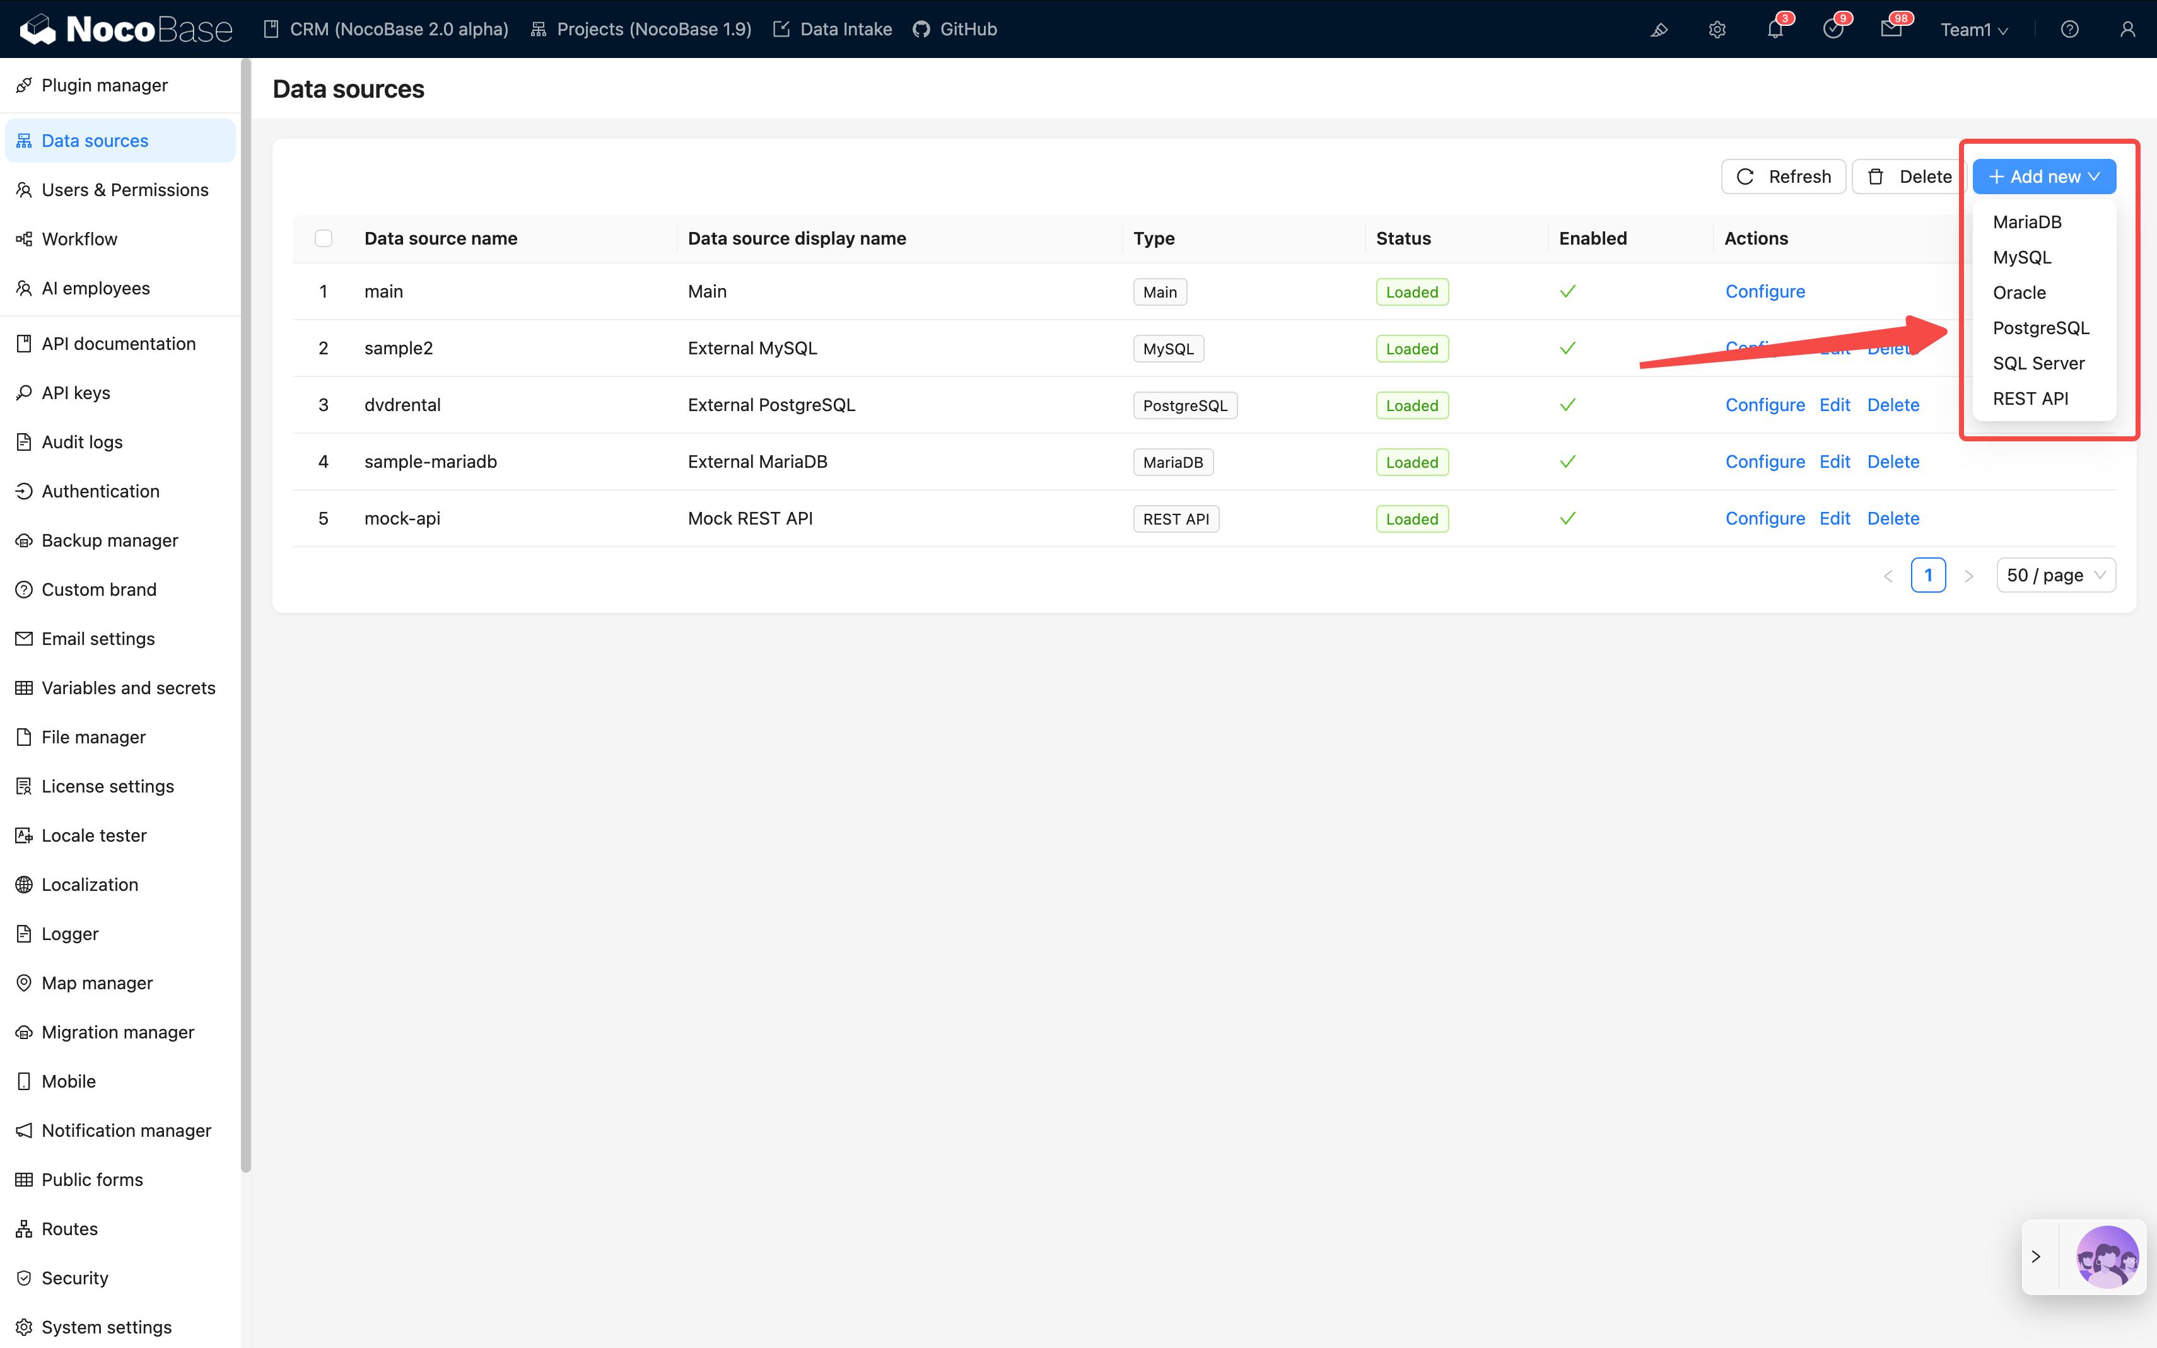Configure the mock-api data source
The image size is (2157, 1348).
pos(1765,518)
